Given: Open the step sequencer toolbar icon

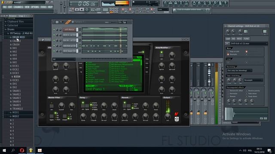Looking at the screenshot, I should coord(170,3).
